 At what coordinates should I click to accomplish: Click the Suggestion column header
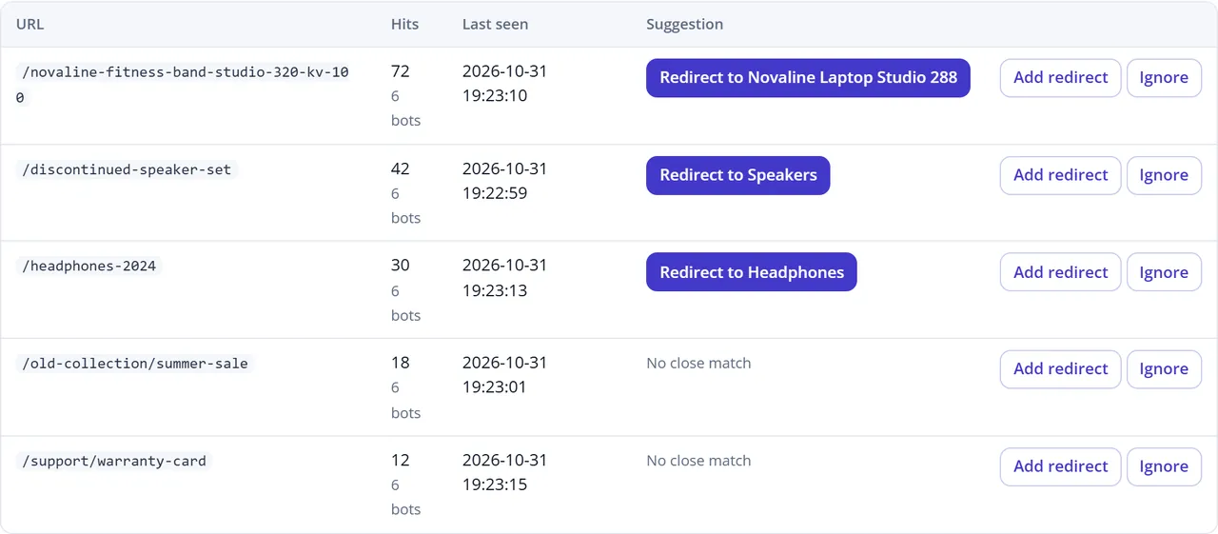coord(684,25)
